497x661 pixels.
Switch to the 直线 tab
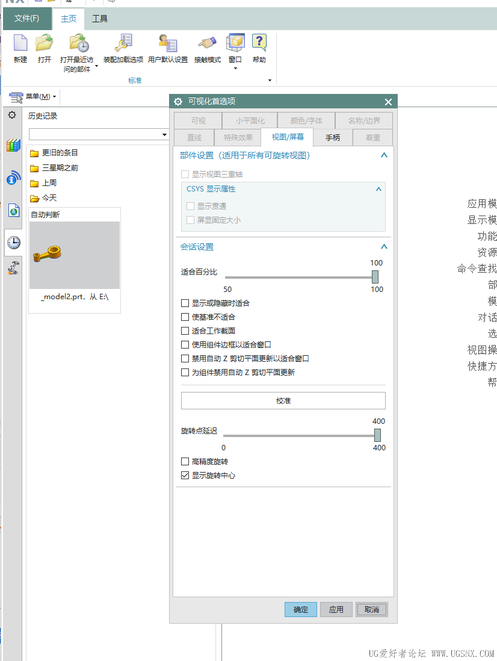coord(194,137)
